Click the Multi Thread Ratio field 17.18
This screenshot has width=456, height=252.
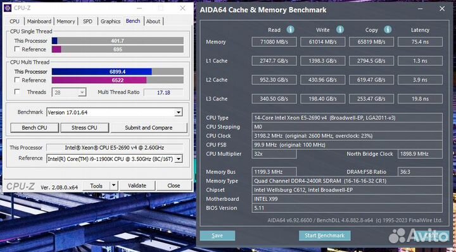point(163,92)
